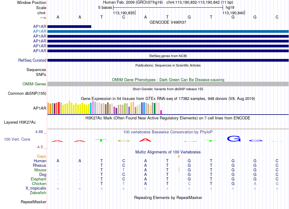This screenshot has height=209, width=289.
Task: Click the gray OMIM Genes bar
Action: click(x=168, y=84)
